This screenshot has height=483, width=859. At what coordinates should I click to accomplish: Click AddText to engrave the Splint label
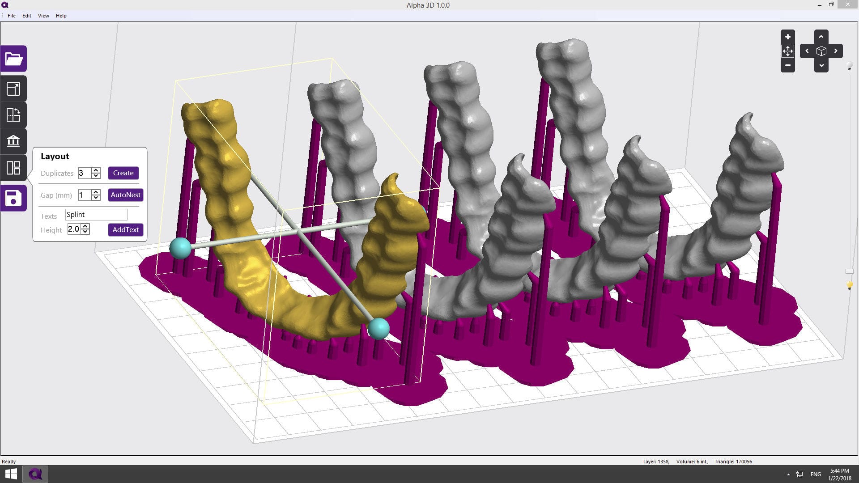pos(125,229)
